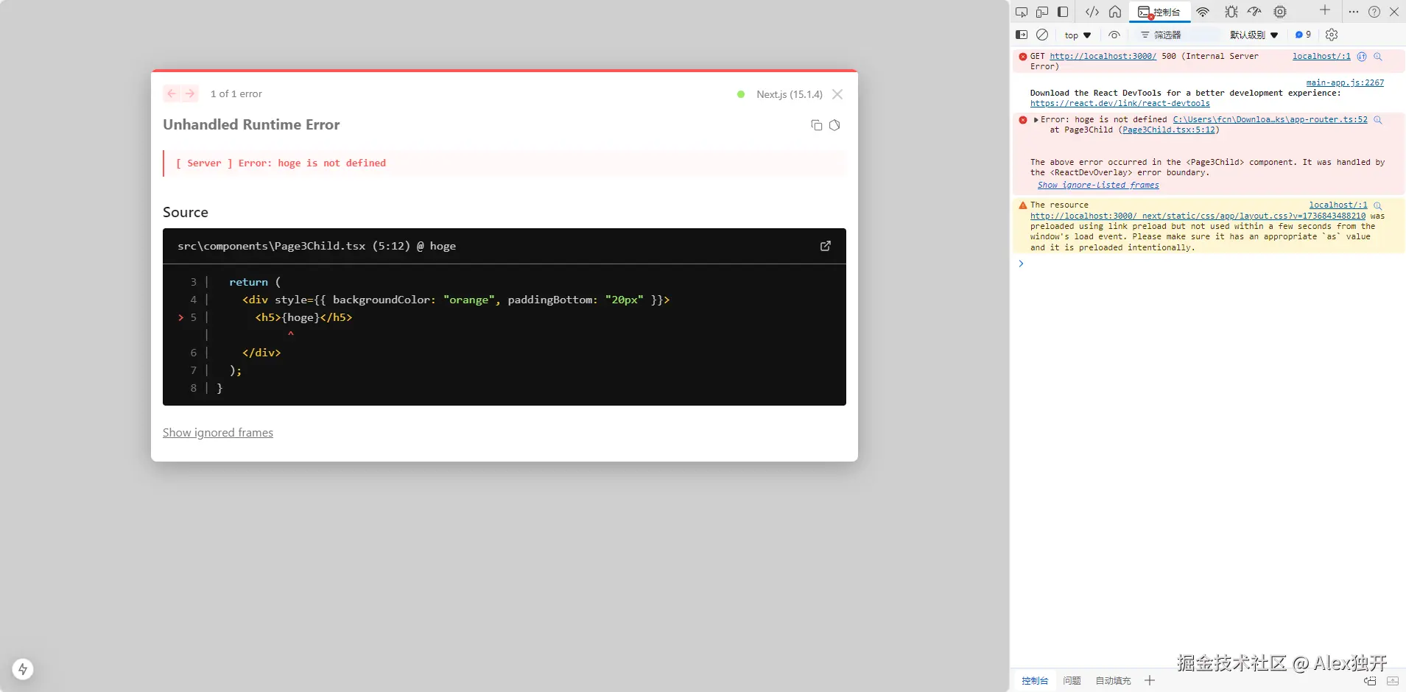Image resolution: width=1406 pixels, height=692 pixels.
Task: Click network request icon on GET error row
Action: click(1362, 56)
